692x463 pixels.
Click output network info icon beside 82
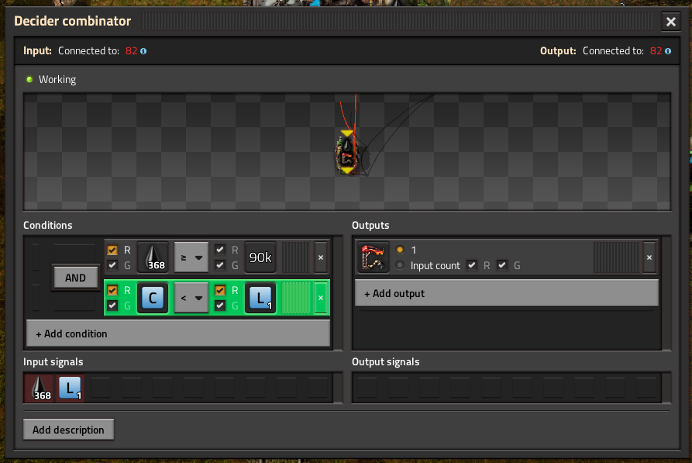(668, 51)
